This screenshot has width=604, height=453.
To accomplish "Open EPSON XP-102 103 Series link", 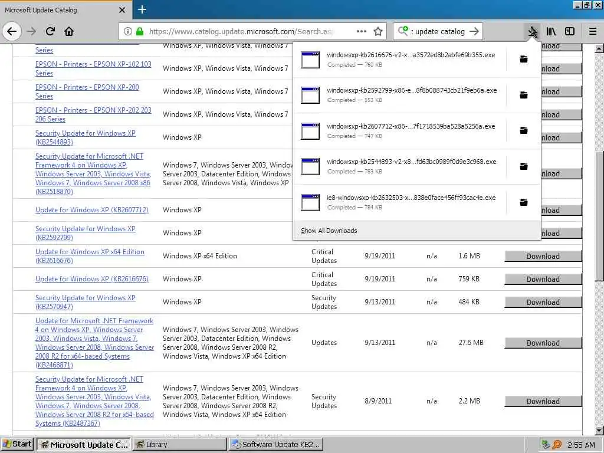I will (x=93, y=68).
